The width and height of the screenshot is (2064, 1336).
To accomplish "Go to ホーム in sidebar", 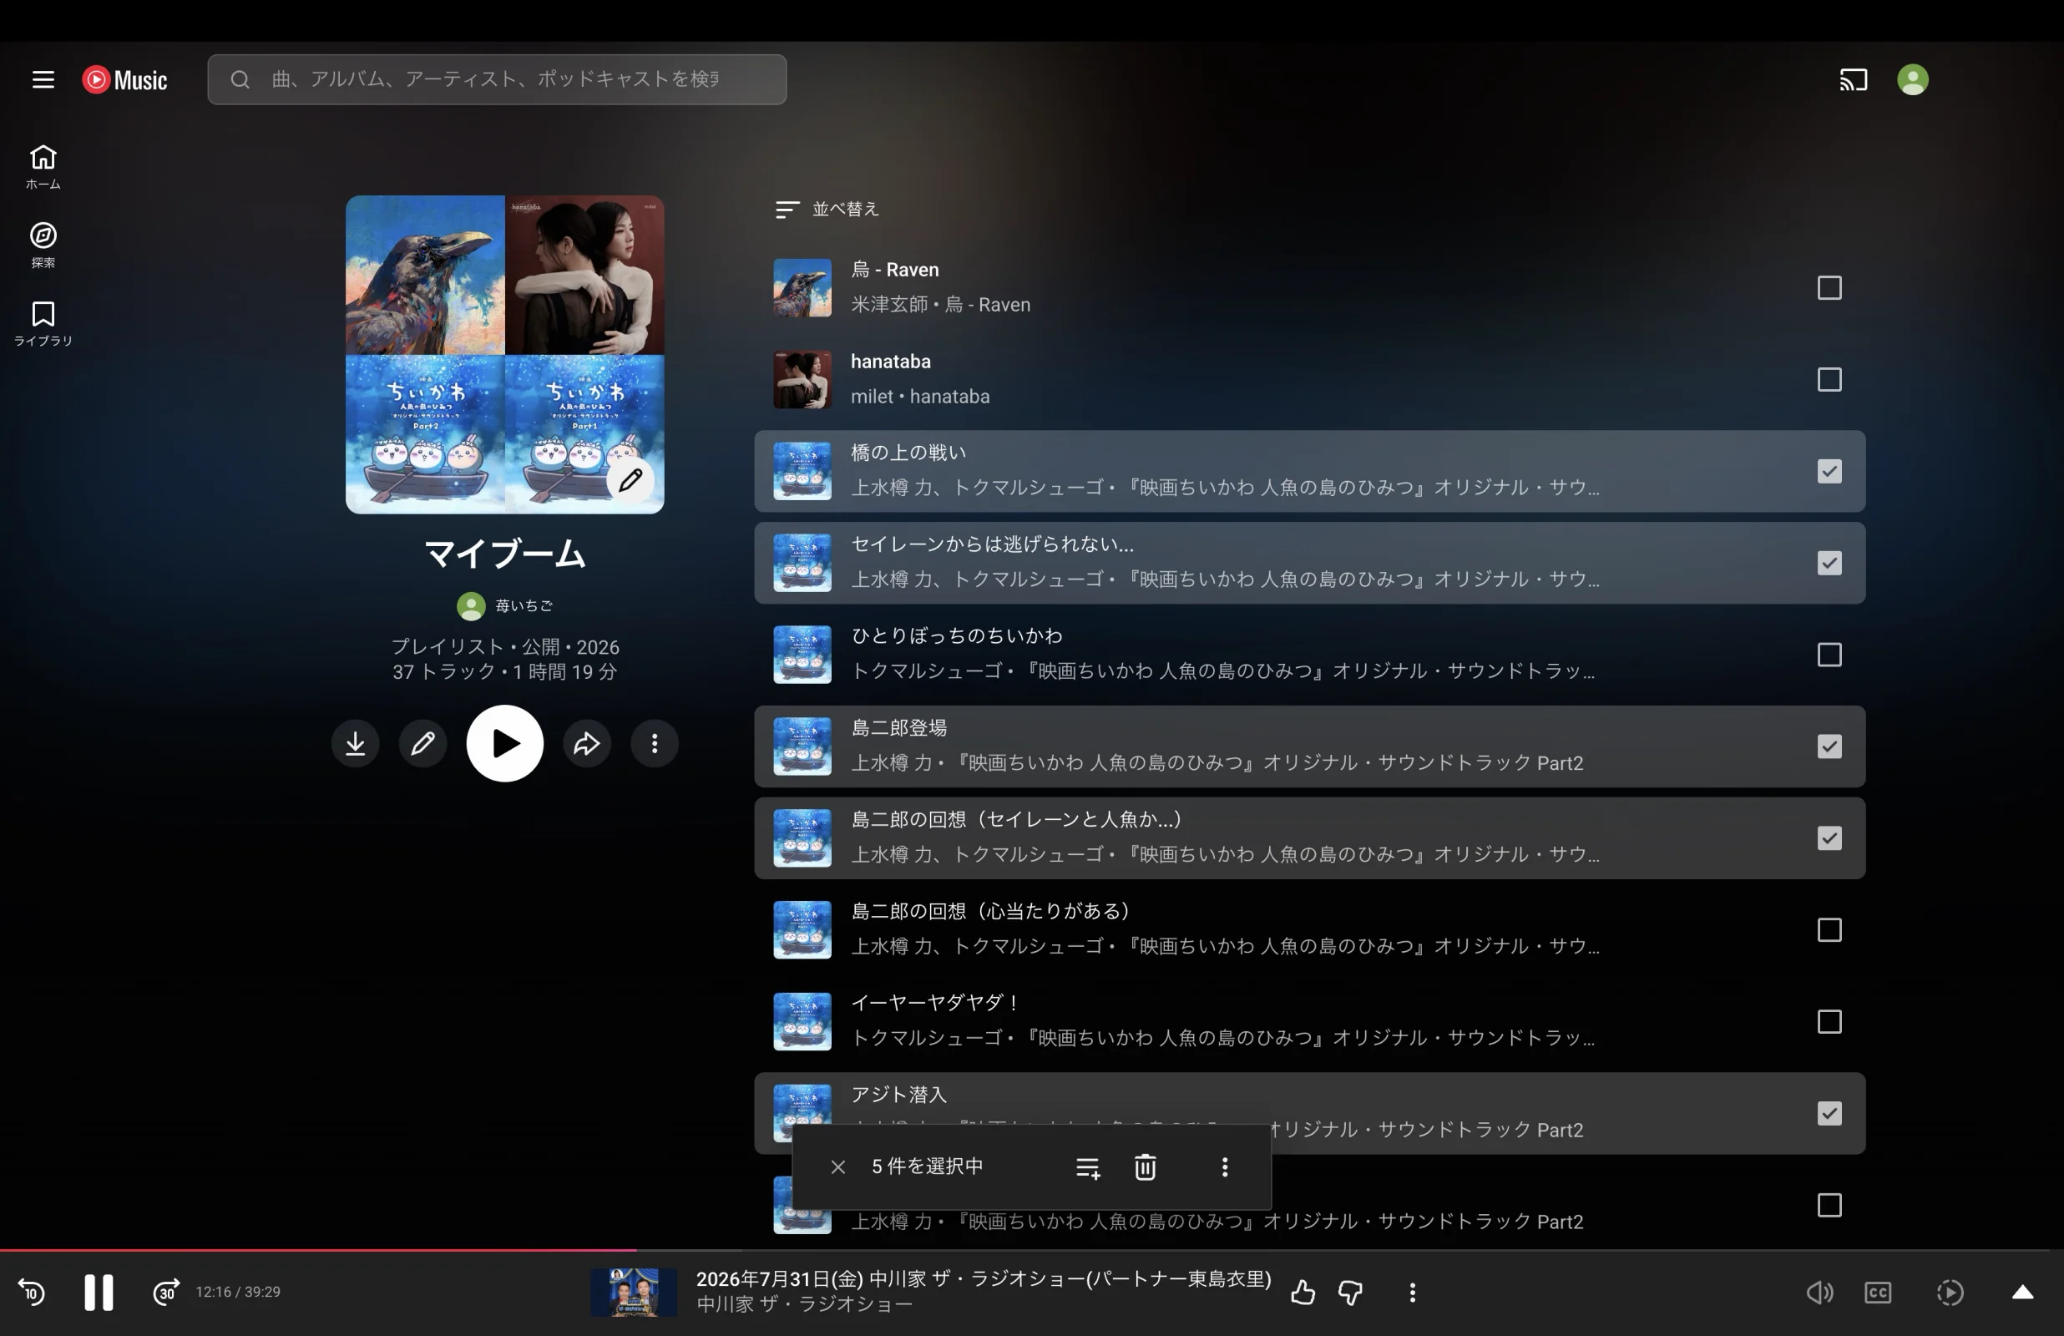I will [x=43, y=166].
